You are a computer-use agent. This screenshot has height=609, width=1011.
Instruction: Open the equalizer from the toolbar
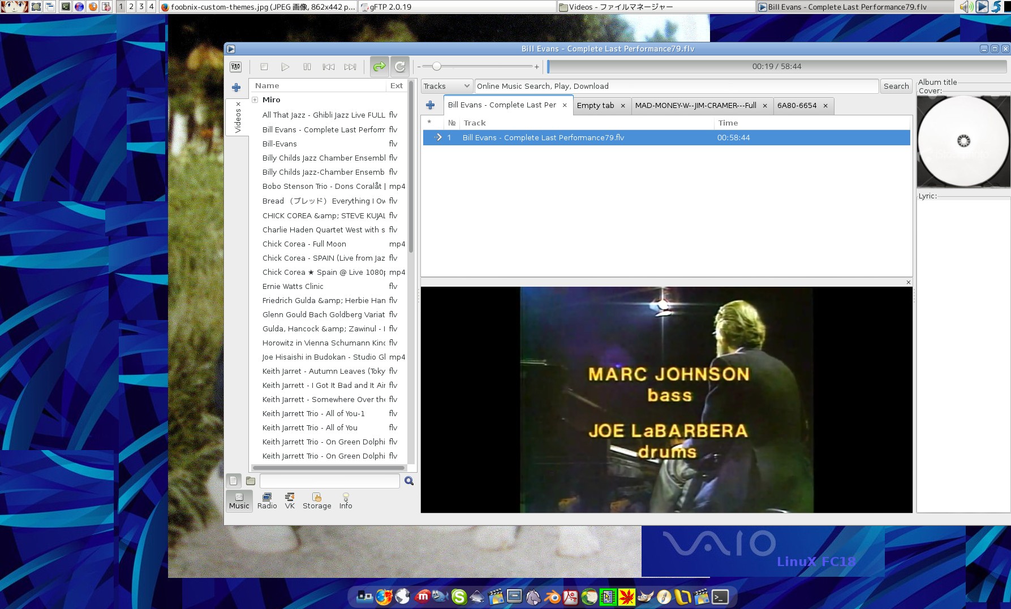point(235,67)
